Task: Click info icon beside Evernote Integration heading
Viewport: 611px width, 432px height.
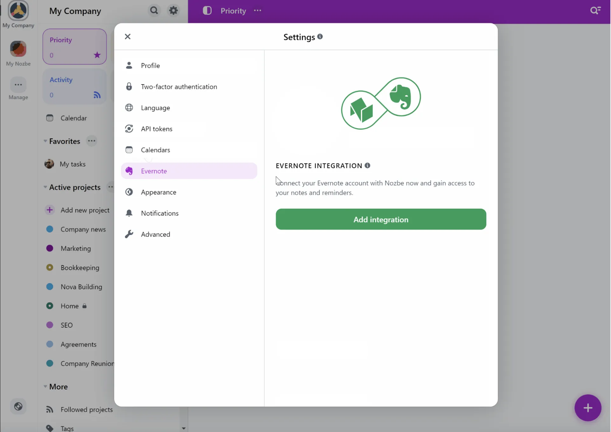Action: [368, 165]
